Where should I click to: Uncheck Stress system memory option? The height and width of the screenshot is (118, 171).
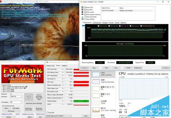85,14
